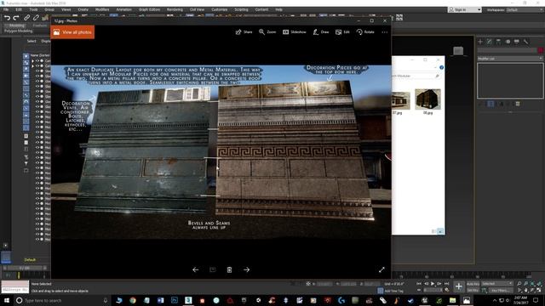
Task: Rotate the photo in Photos
Action: point(365,32)
